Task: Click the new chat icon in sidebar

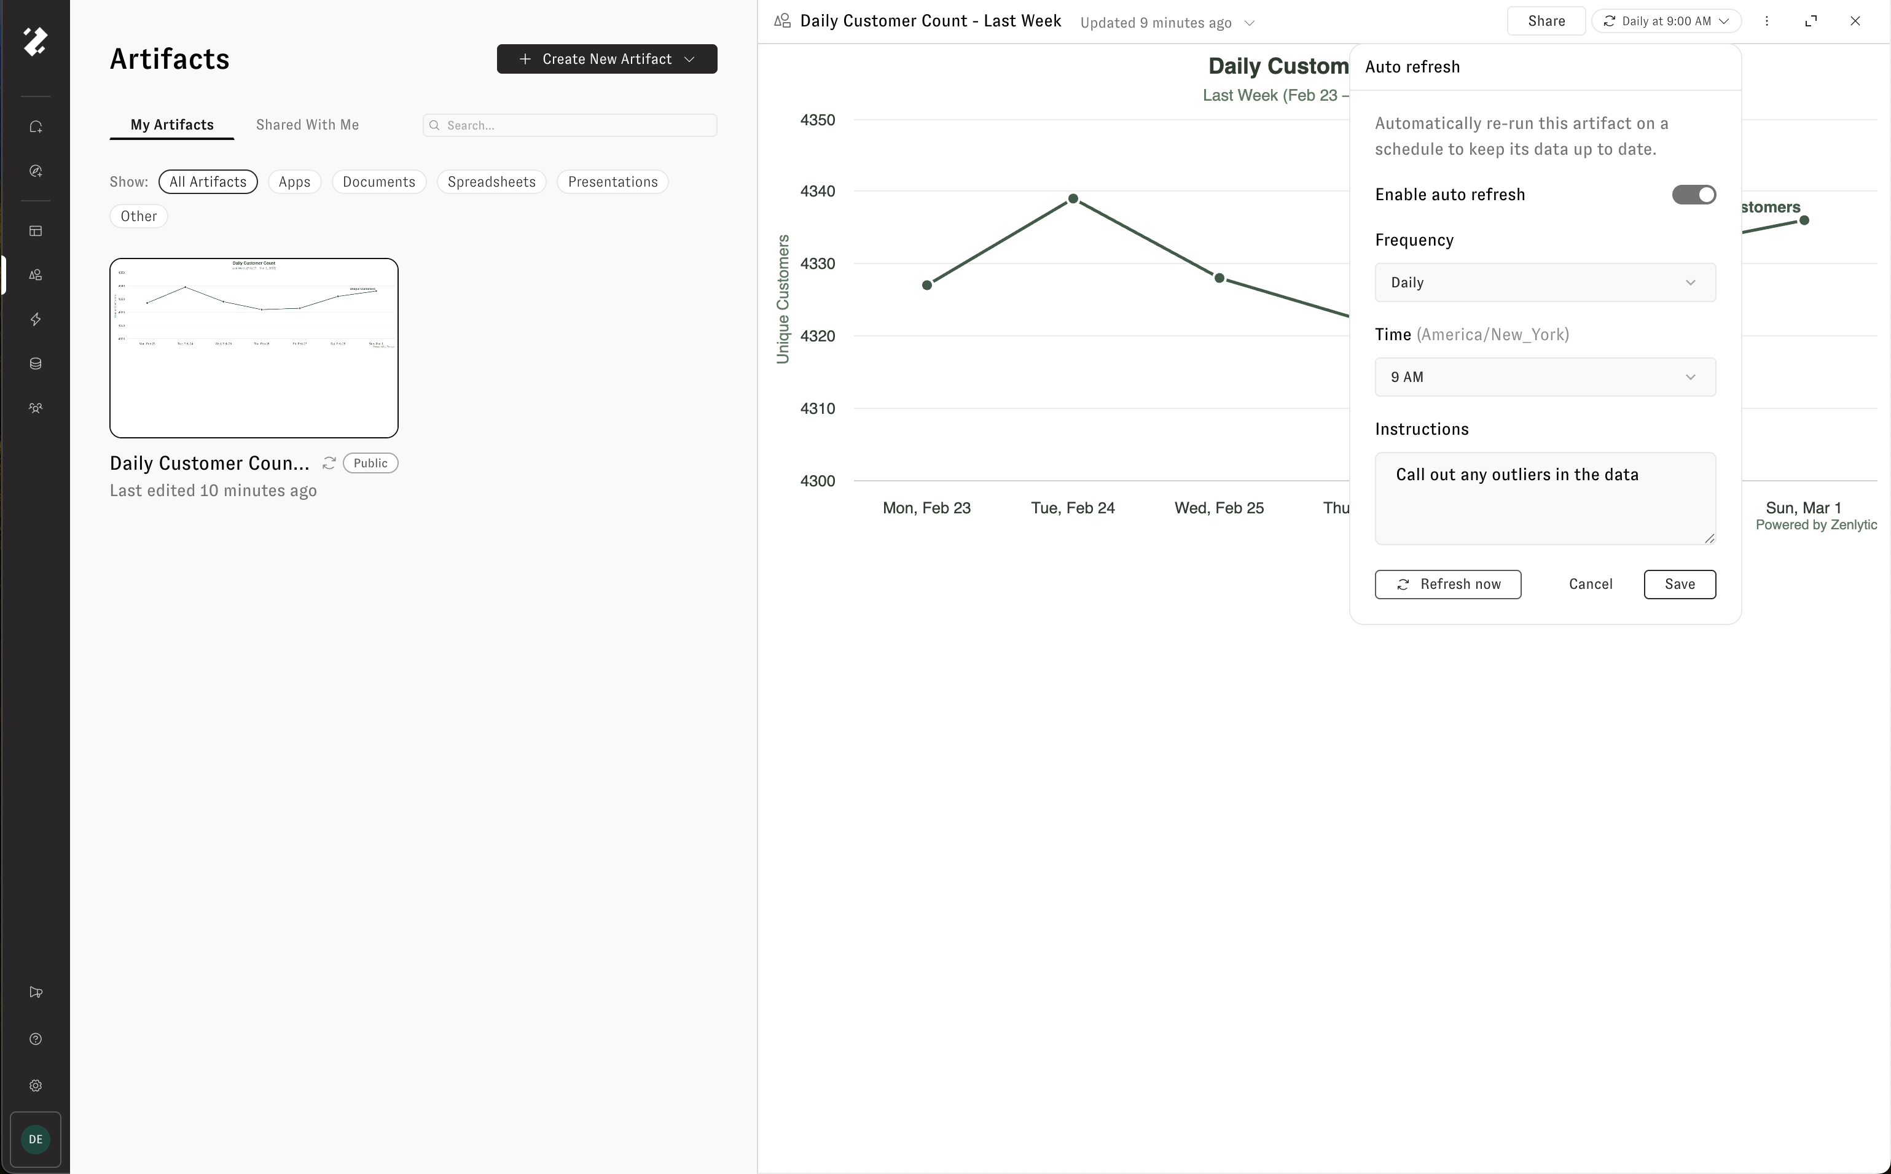Action: pos(36,126)
